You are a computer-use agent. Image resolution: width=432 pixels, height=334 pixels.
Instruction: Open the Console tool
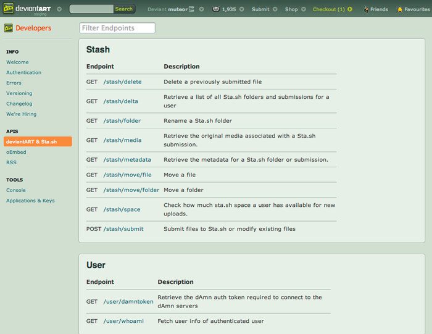pyautogui.click(x=16, y=190)
